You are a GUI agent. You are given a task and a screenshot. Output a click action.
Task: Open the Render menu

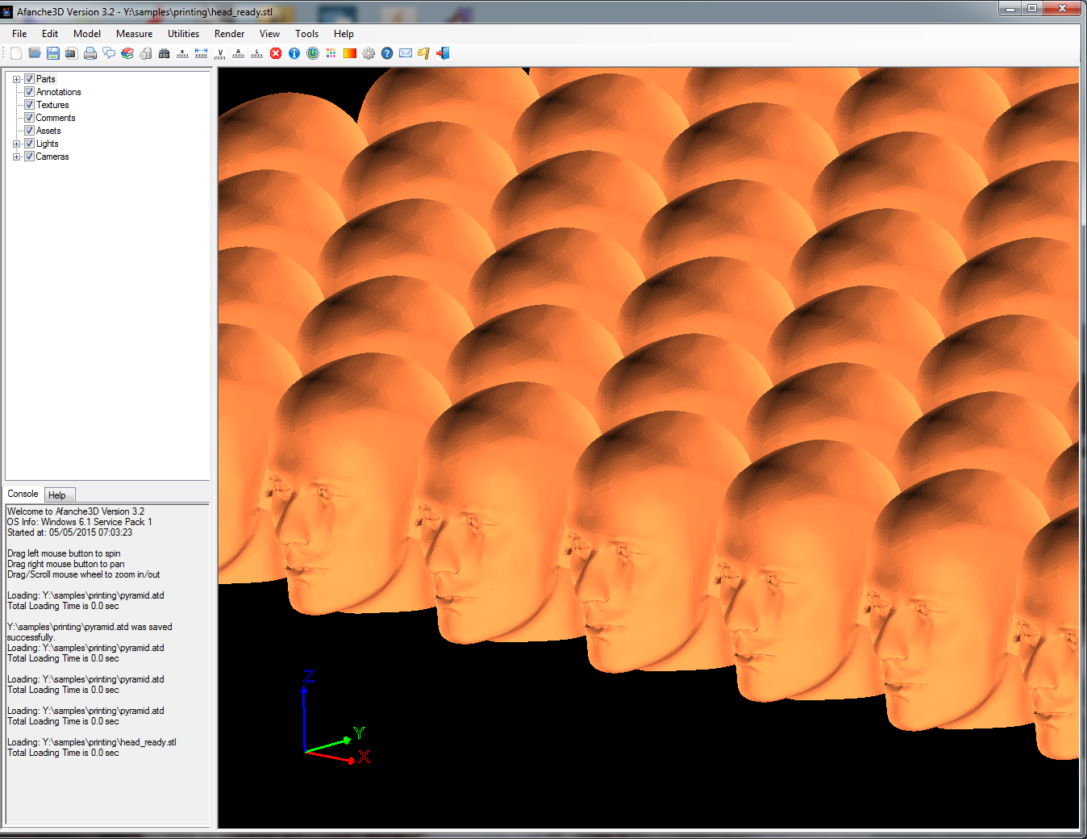(229, 34)
